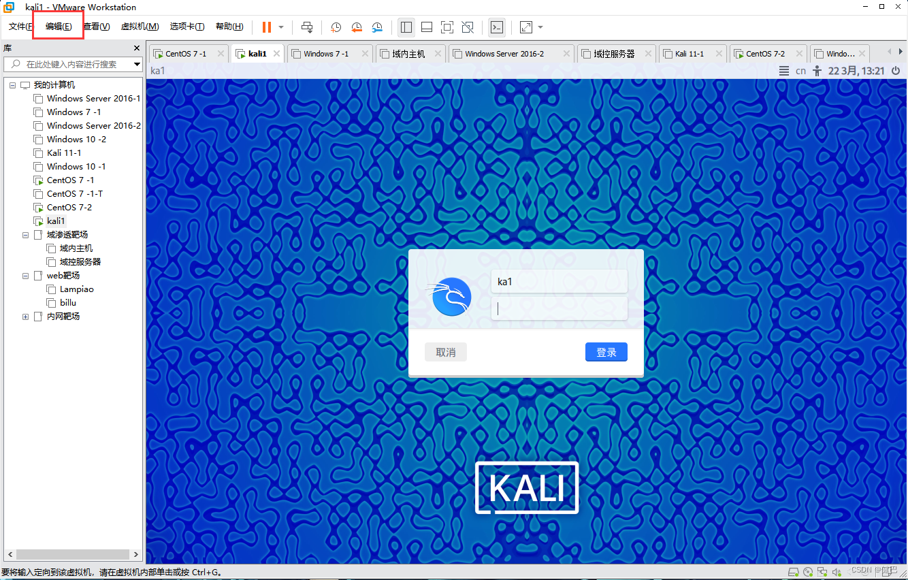Open the stretch display dropdown arrow
The width and height of the screenshot is (908, 580).
[x=540, y=27]
